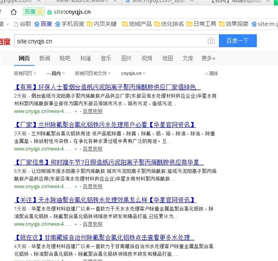Screen dimensions: 278x261
Task: Click the 百度一下 search button
Action: pos(237,41)
